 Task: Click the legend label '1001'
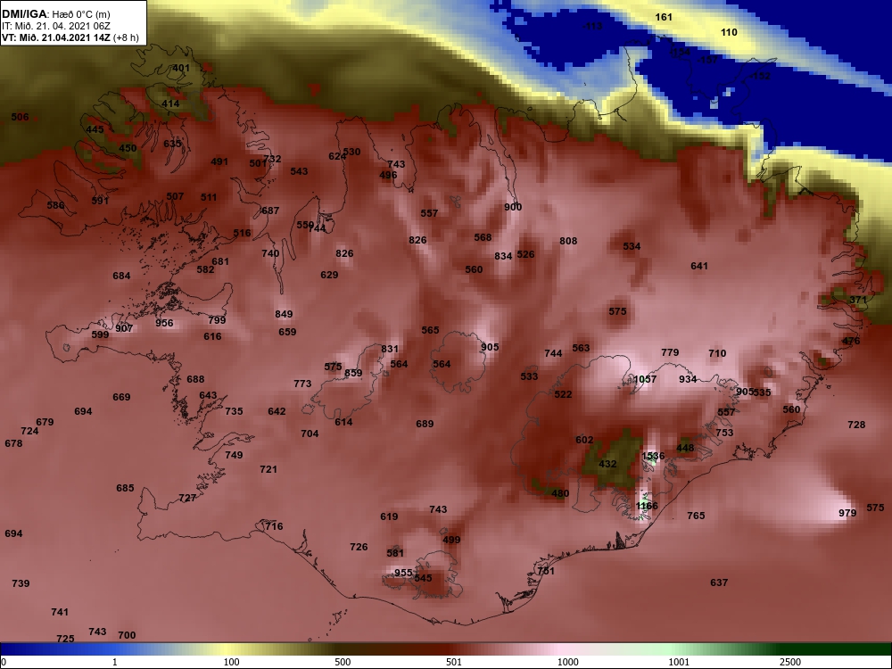click(x=679, y=662)
